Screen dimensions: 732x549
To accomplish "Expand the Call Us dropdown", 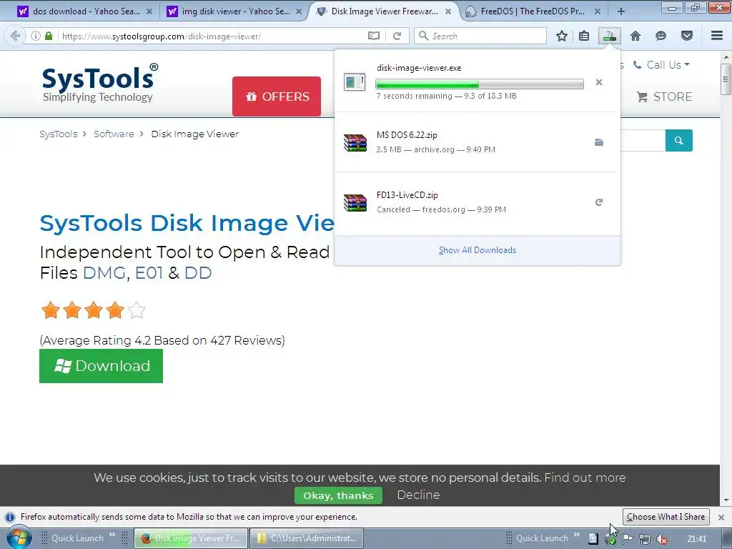I will point(661,65).
